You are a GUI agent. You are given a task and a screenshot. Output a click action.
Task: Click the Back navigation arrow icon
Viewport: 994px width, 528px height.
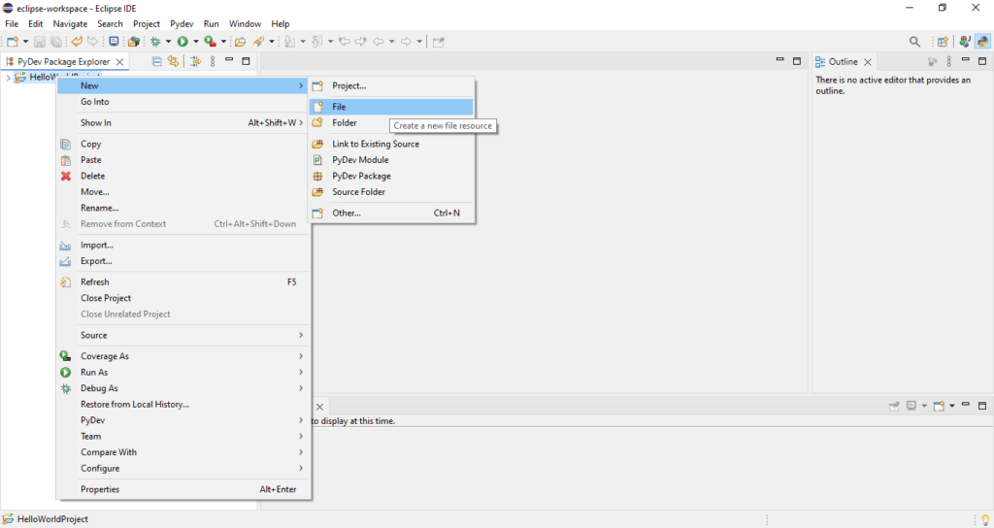click(379, 42)
